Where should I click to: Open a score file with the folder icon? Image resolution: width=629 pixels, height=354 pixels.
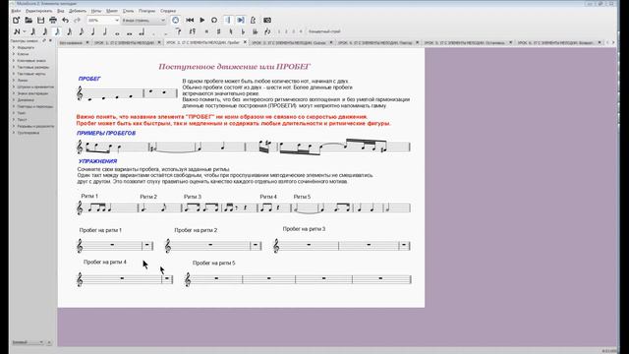[29, 20]
